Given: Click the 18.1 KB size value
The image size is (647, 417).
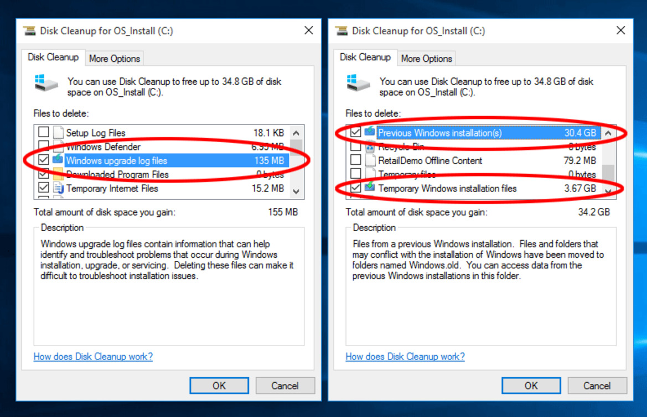Looking at the screenshot, I should pos(268,133).
